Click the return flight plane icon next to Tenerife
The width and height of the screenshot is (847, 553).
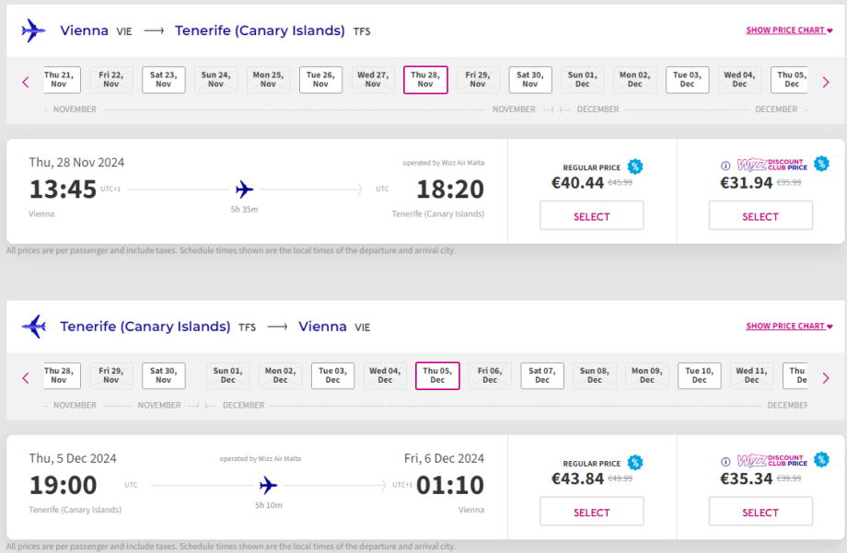coord(33,327)
